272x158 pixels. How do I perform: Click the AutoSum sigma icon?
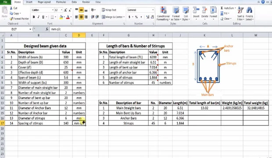[222, 8]
